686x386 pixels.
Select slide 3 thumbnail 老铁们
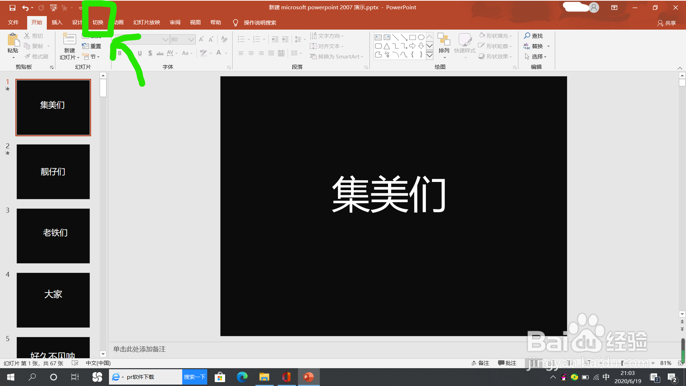(53, 236)
